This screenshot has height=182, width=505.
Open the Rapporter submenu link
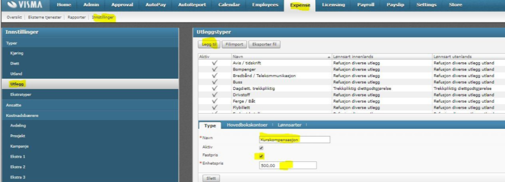pyautogui.click(x=76, y=17)
